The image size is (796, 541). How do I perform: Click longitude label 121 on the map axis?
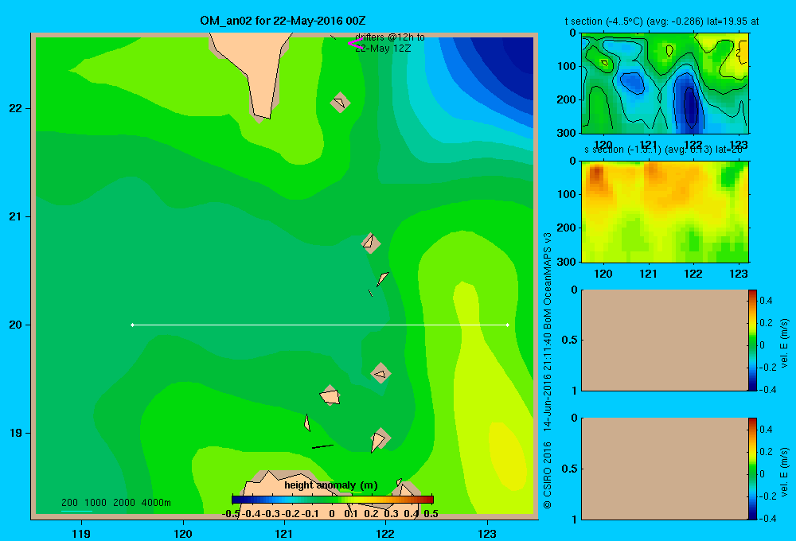[x=284, y=533]
